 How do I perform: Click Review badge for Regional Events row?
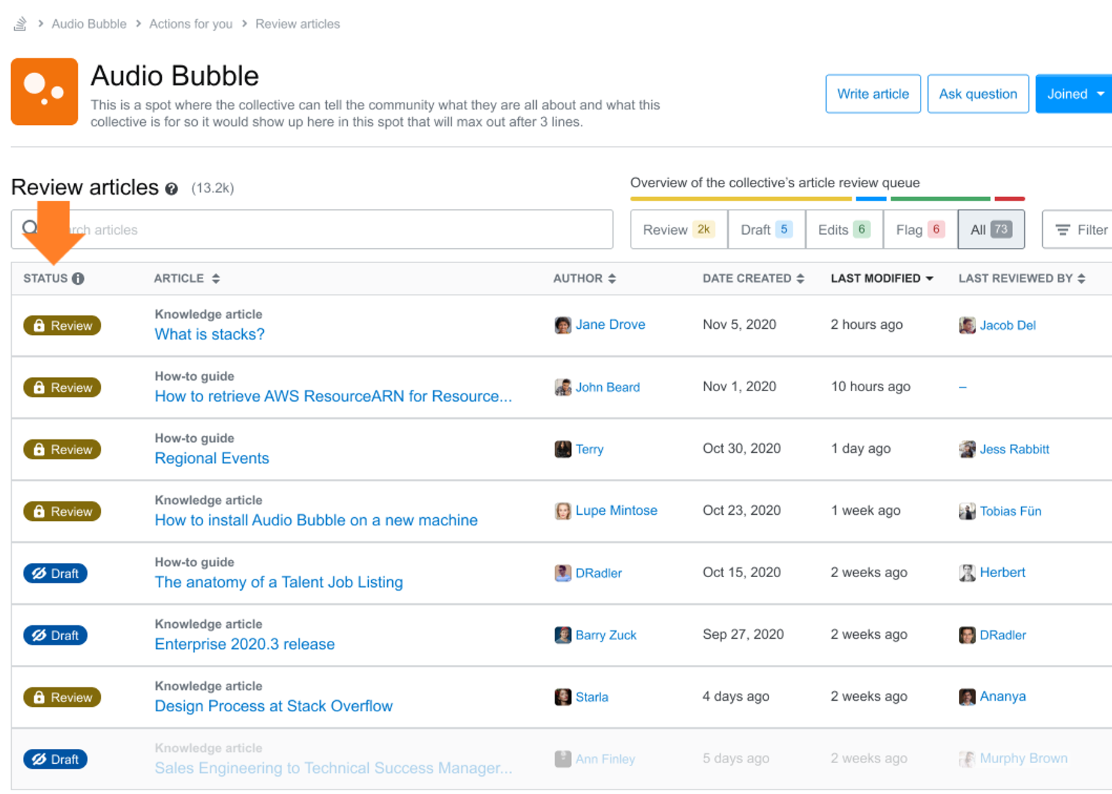62,449
